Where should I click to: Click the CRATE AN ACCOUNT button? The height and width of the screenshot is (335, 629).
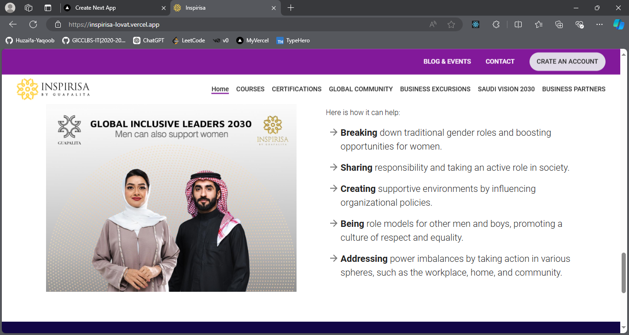pyautogui.click(x=567, y=62)
